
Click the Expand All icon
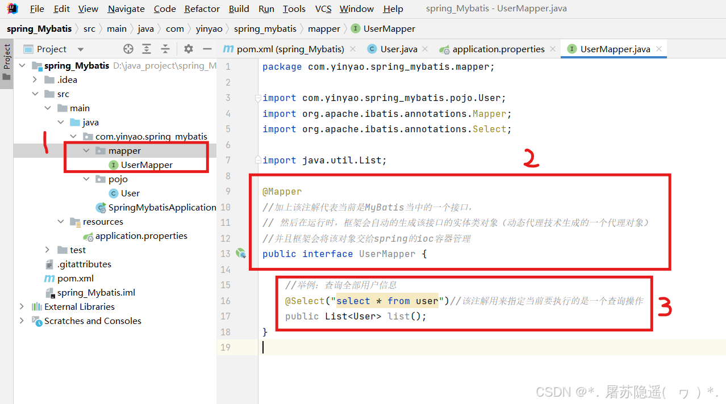147,49
